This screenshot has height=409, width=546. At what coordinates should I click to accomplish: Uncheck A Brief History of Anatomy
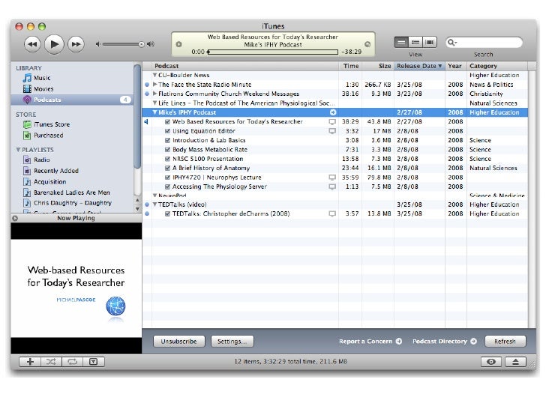click(167, 168)
